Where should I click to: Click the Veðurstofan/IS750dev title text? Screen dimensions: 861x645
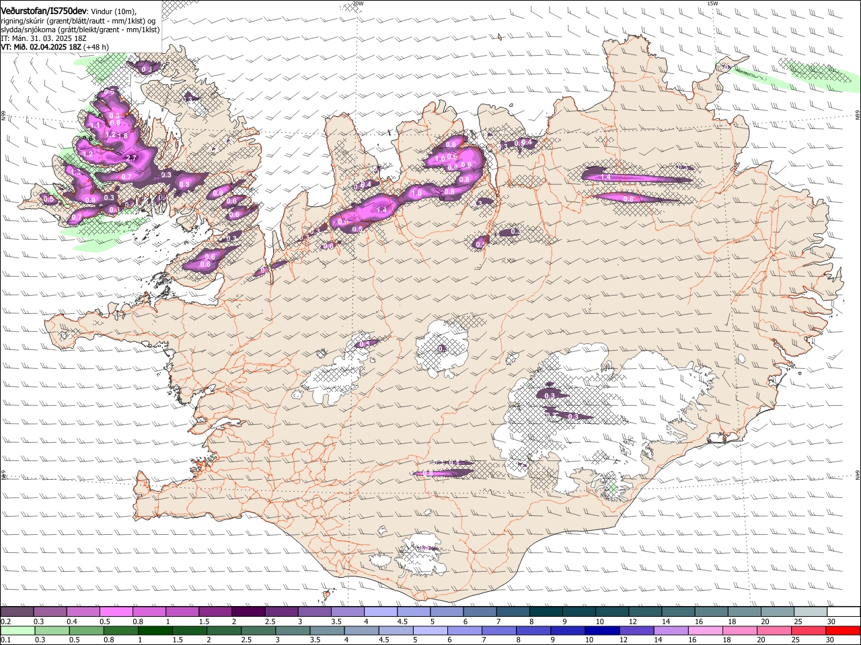[44, 10]
